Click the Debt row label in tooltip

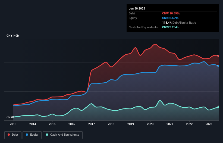click(x=132, y=13)
